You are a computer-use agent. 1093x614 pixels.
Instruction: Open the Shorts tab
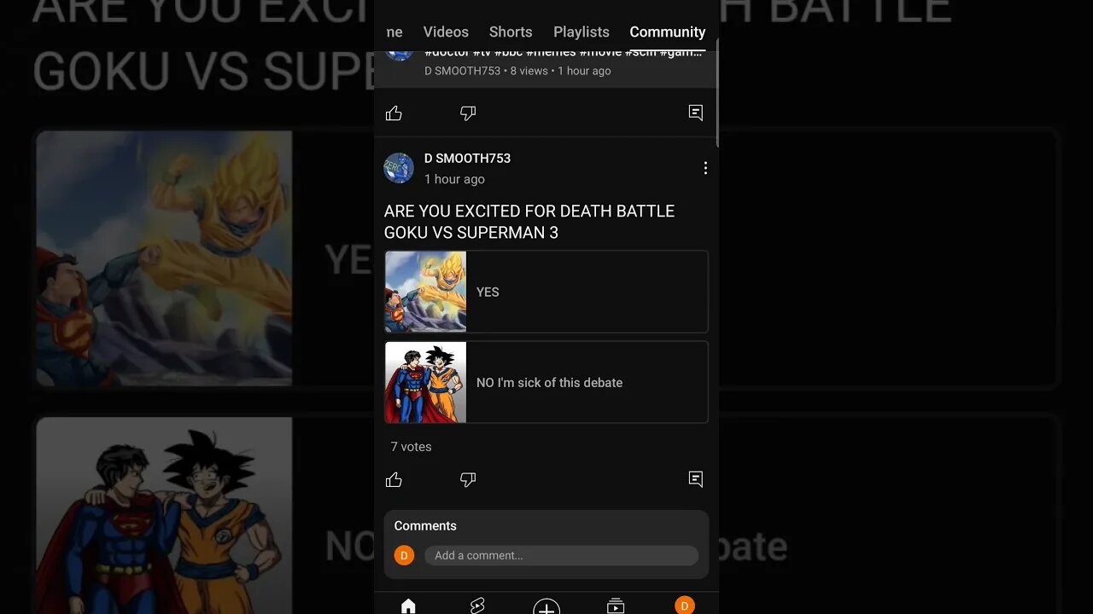pos(511,32)
